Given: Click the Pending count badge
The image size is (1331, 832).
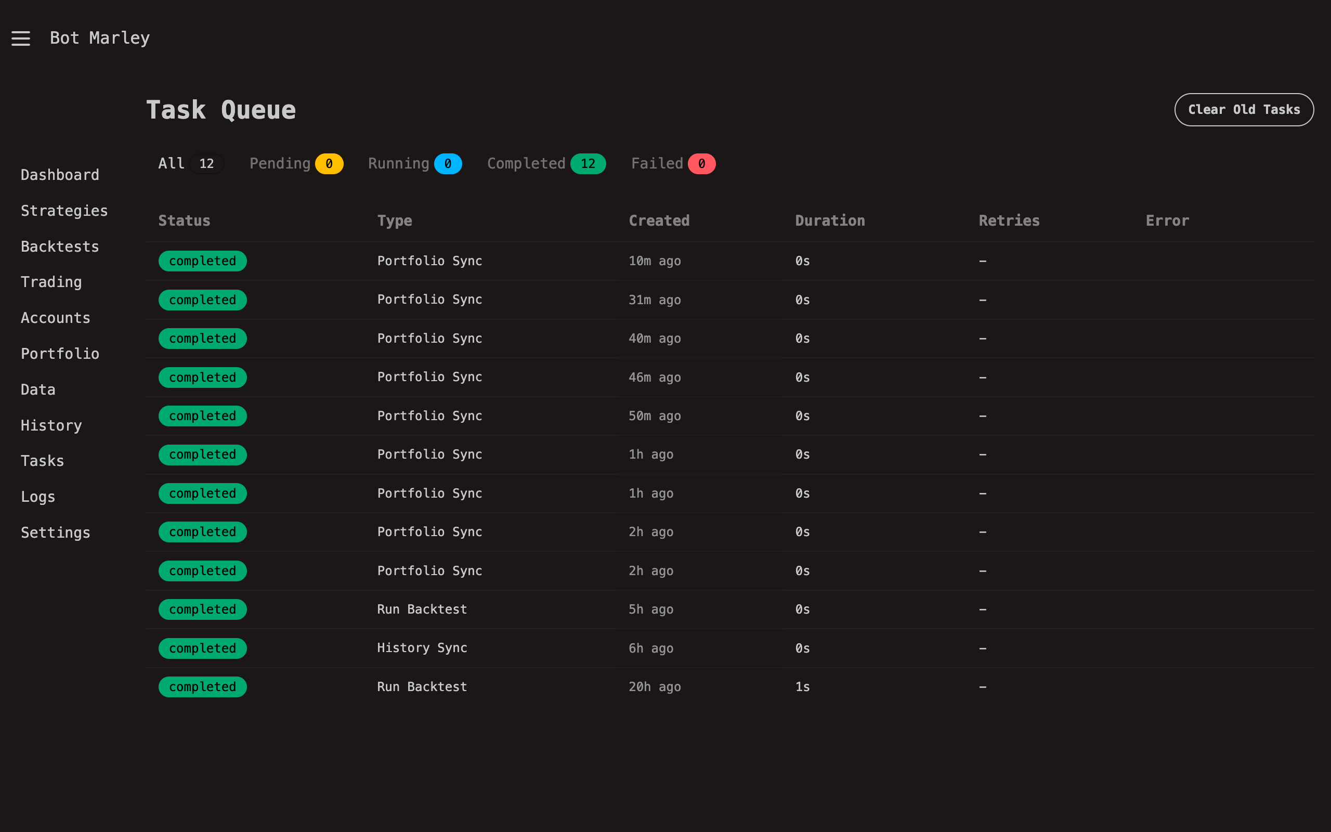Looking at the screenshot, I should (330, 163).
